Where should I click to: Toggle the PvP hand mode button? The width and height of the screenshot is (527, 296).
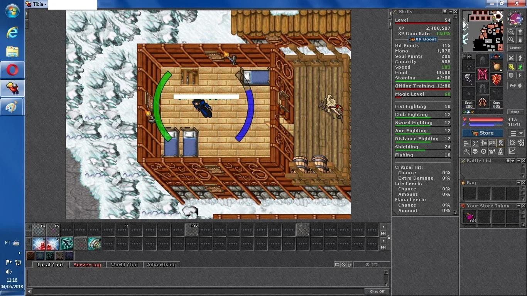point(515,85)
